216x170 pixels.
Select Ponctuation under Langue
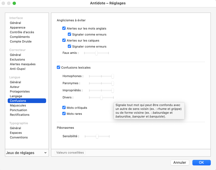click(18, 110)
